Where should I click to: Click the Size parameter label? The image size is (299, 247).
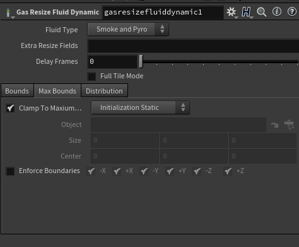click(75, 140)
